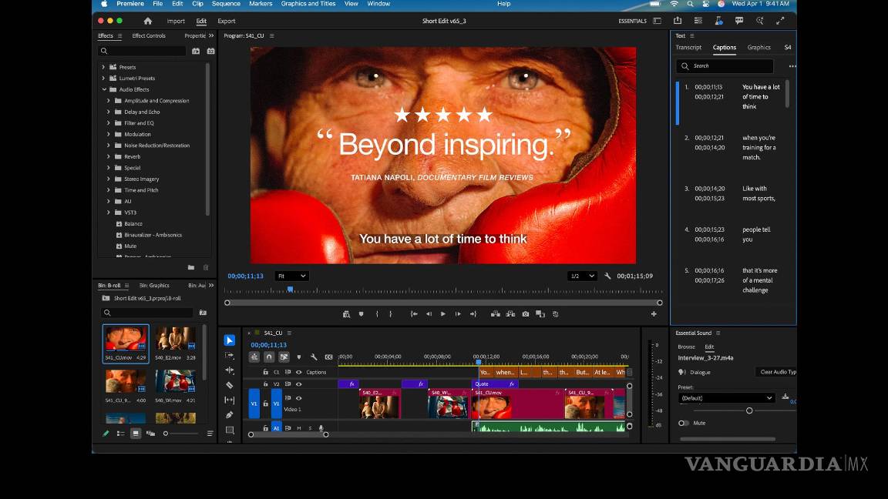Open the Fit zoom level dropdown
Viewport: 888px width, 499px height.
(x=292, y=276)
